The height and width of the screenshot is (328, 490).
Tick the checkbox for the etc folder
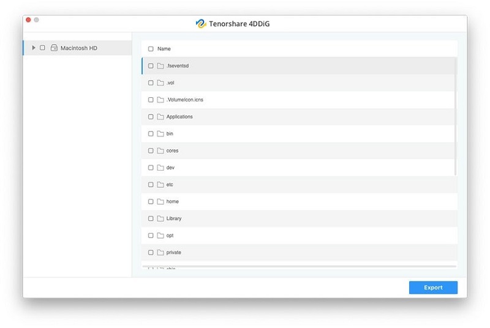click(151, 184)
